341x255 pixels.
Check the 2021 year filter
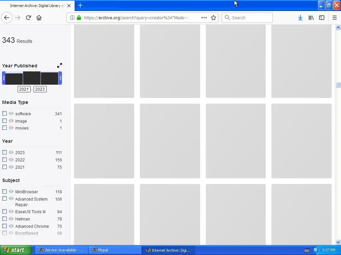click(x=4, y=167)
